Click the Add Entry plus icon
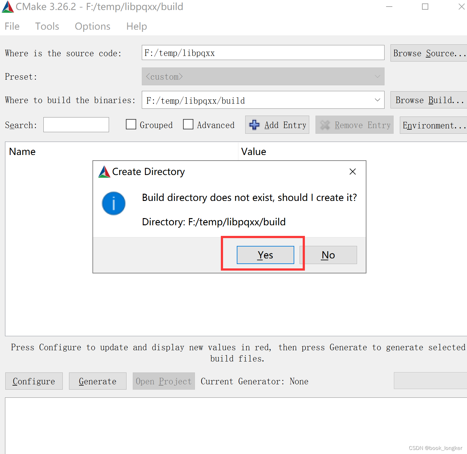Viewport: 467px width, 454px height. (254, 125)
